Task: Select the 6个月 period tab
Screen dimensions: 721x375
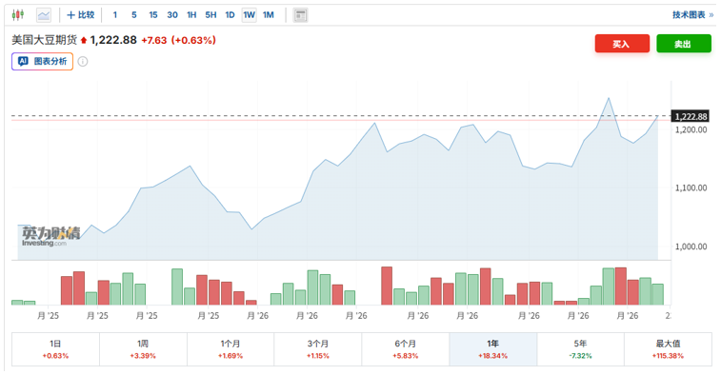Action: coord(406,349)
